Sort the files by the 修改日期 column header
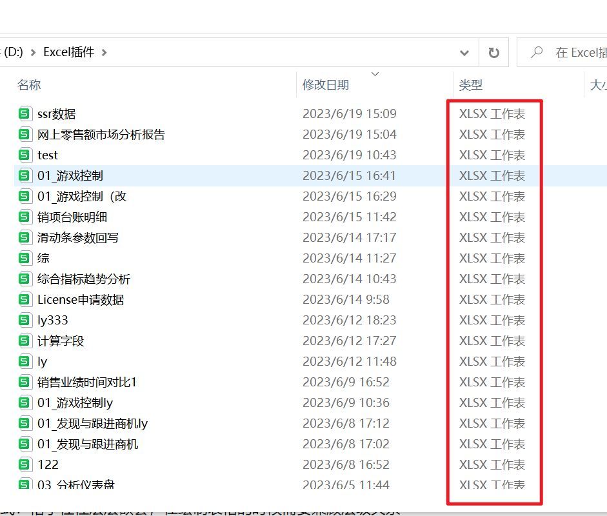 coord(326,84)
